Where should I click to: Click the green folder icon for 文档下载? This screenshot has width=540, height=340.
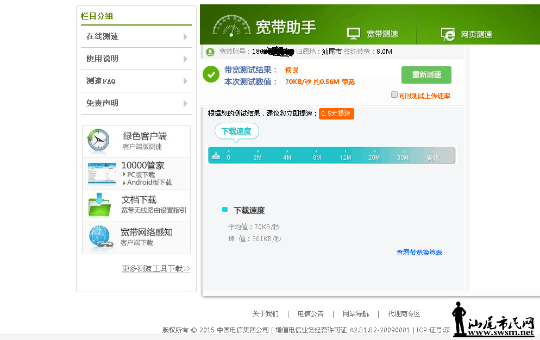coord(99,206)
